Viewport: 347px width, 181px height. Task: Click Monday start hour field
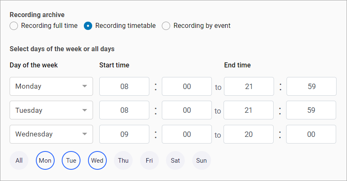point(124,87)
